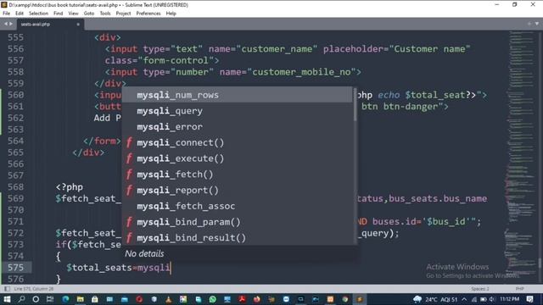Add a new tab with the plus icon
Viewport: 543px width, 305px height.
[529, 24]
